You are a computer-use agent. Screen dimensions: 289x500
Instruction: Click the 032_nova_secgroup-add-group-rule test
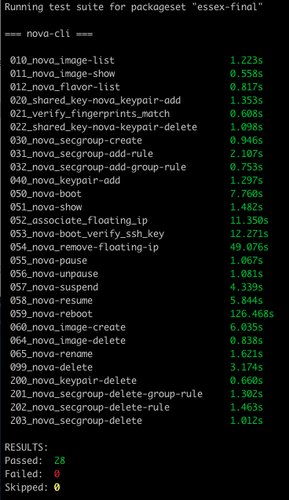pos(98,167)
